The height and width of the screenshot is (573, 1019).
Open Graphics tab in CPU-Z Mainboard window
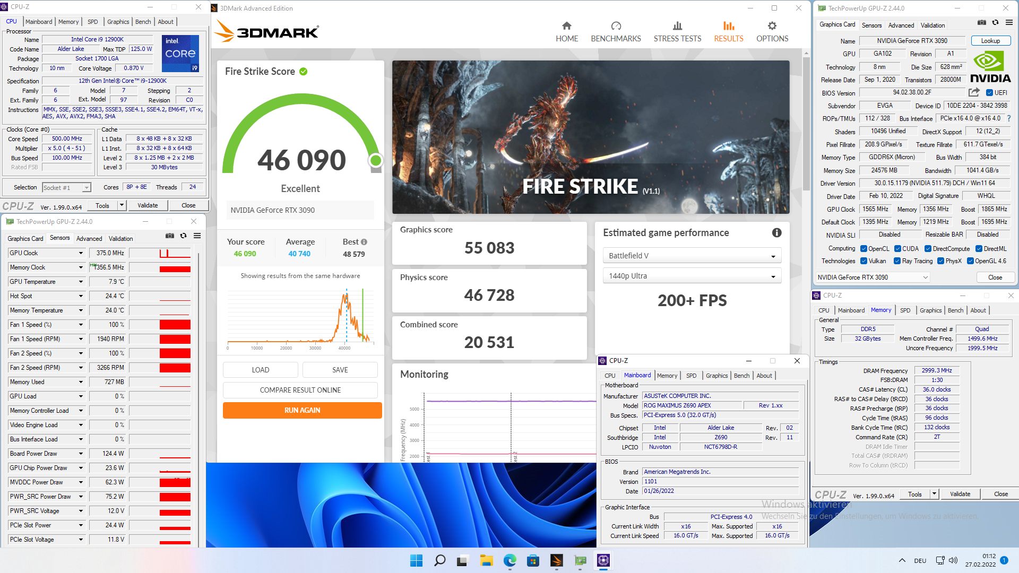pos(716,376)
